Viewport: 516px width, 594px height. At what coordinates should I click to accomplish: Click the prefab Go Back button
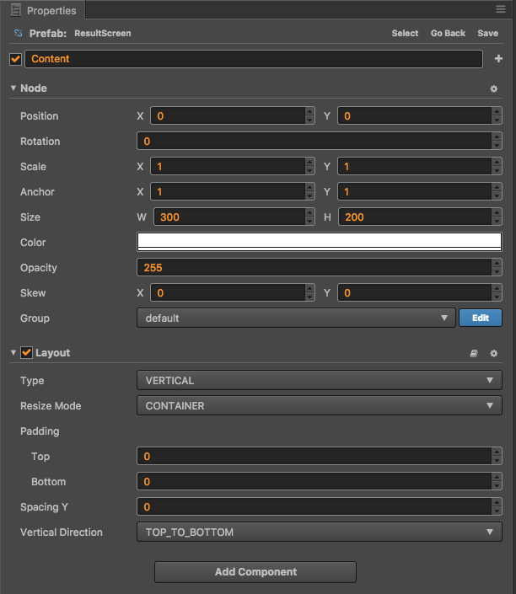point(448,34)
